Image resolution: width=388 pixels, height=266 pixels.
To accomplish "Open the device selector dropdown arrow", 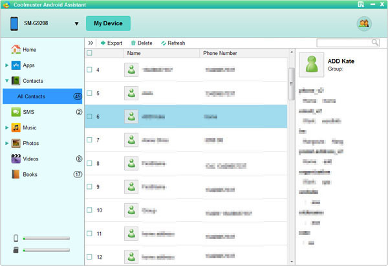I will click(x=76, y=23).
